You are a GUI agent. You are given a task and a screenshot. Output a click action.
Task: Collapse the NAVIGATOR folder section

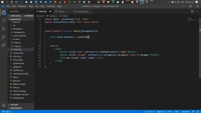[x=21, y=19]
